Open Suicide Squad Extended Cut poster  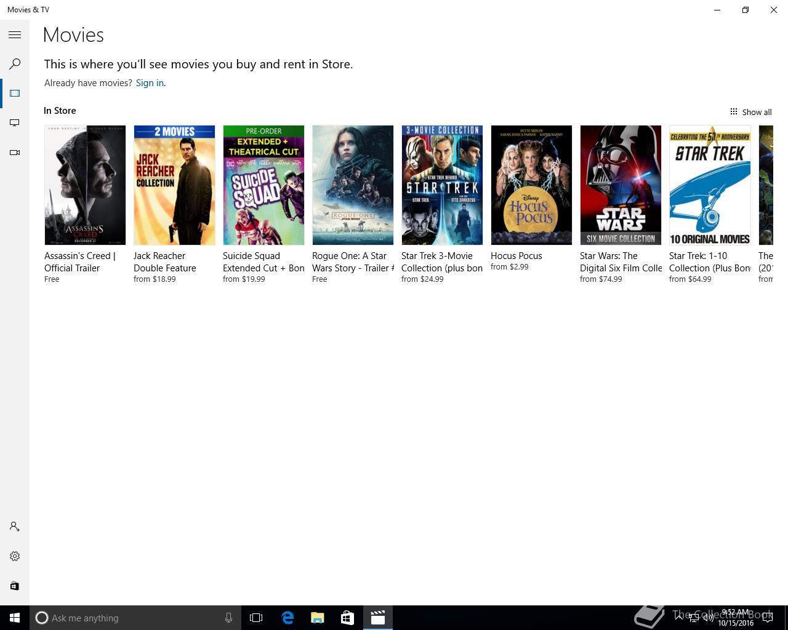(x=263, y=185)
